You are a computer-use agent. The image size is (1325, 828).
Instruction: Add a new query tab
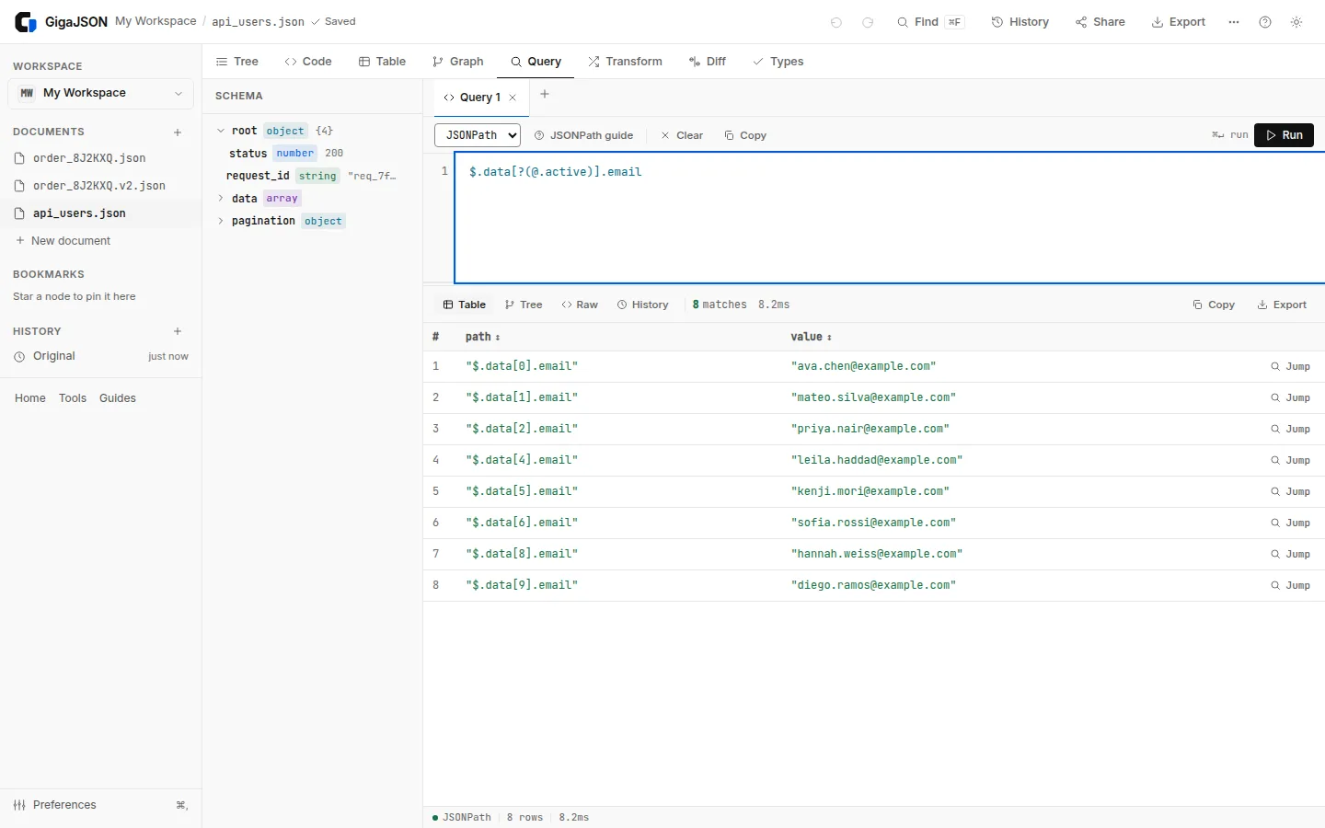(x=545, y=94)
